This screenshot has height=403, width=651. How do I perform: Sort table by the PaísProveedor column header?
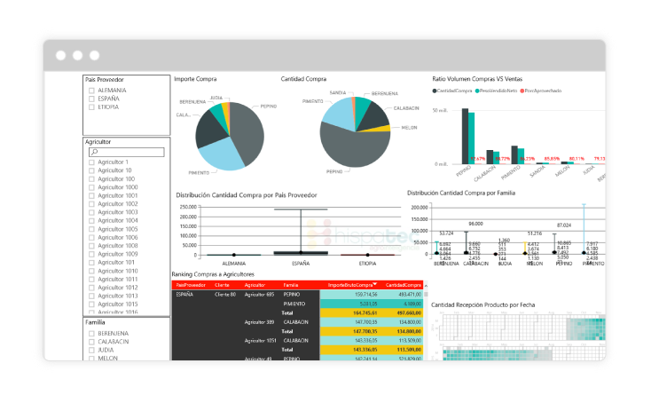190,285
